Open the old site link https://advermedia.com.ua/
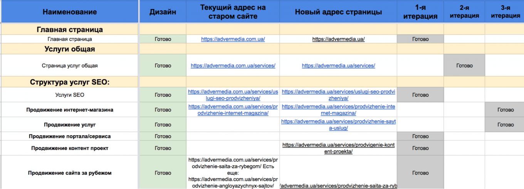This screenshot has width=524, height=189. point(233,39)
